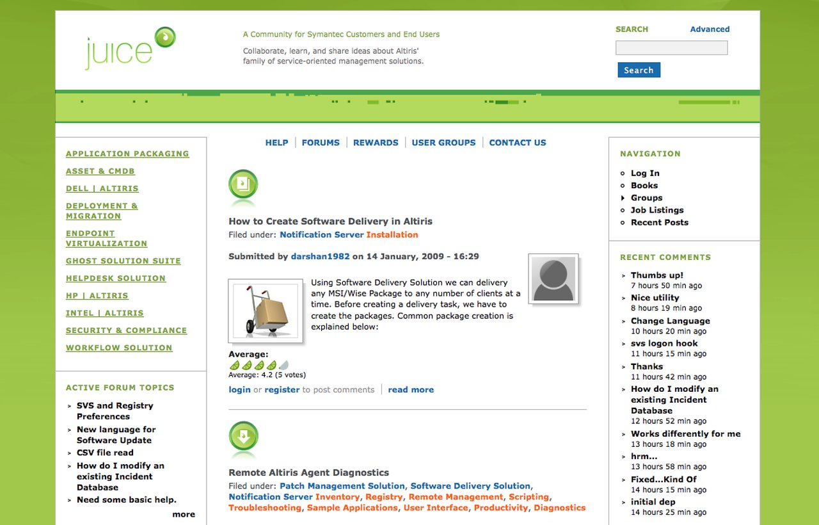This screenshot has height=525, width=819.
Task: Click the register link to post comments
Action: coord(282,389)
